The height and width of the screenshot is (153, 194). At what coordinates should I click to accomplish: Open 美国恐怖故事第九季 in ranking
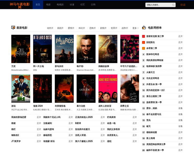tap(156, 144)
